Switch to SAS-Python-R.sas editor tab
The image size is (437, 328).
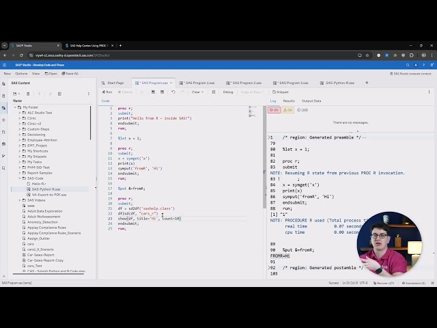(x=337, y=83)
